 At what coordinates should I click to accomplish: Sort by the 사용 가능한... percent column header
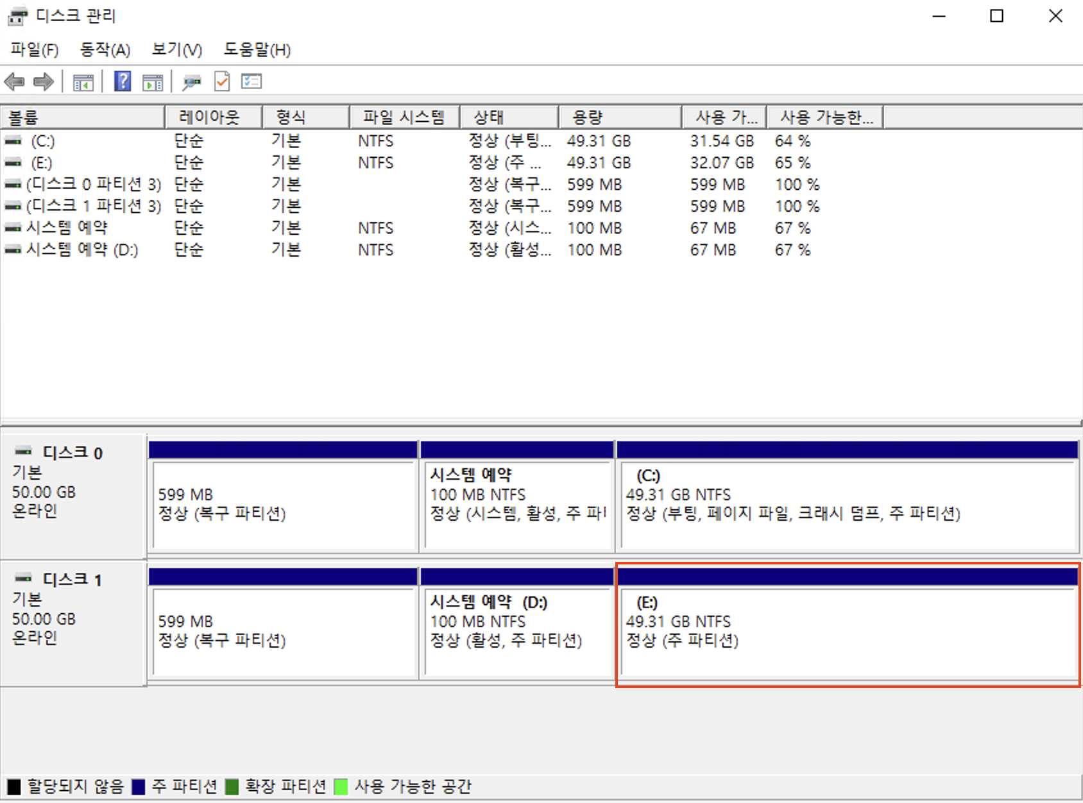click(825, 117)
